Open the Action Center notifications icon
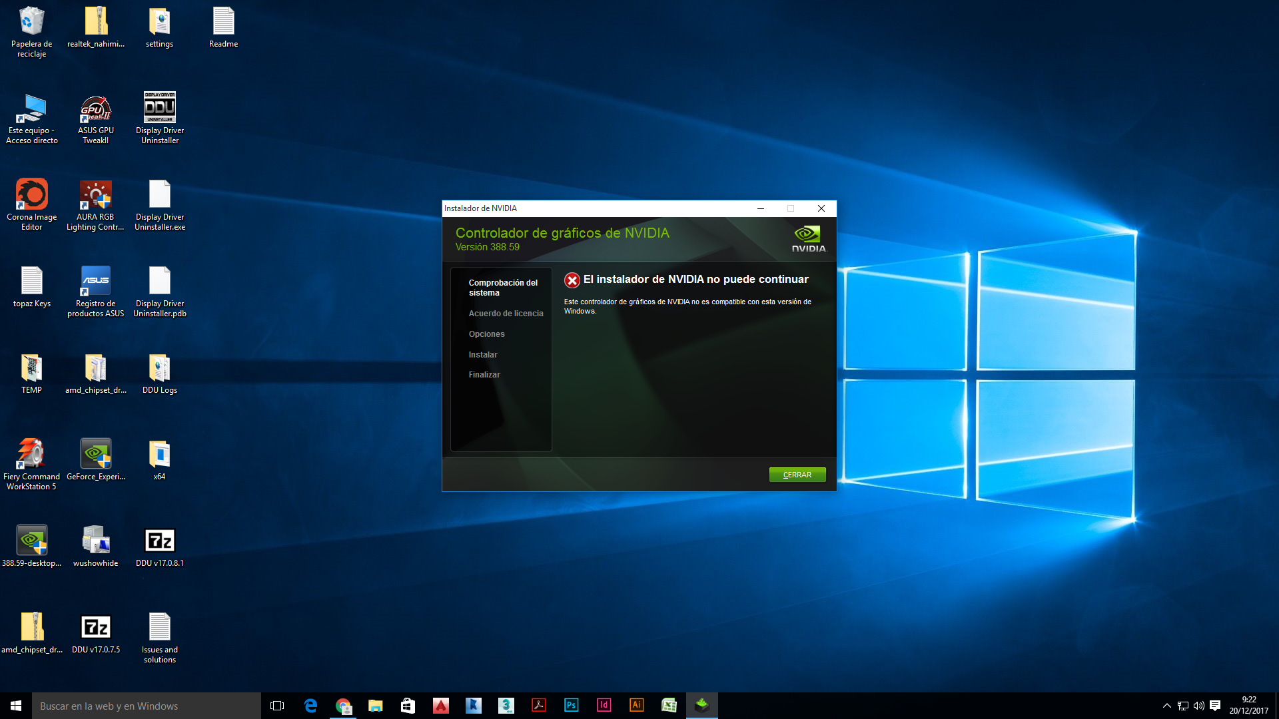This screenshot has width=1279, height=719. 1215,706
